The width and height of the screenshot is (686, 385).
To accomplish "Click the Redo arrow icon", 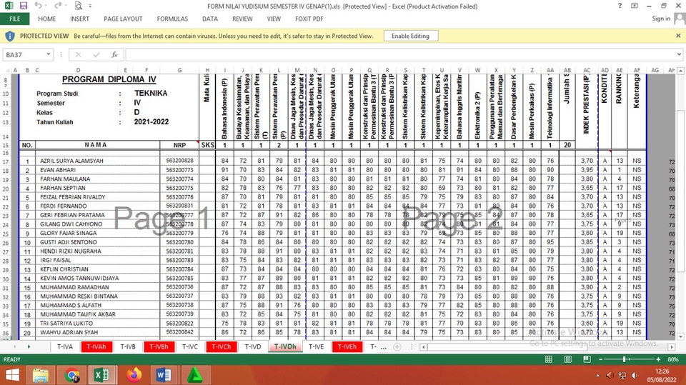I will tap(58, 6).
